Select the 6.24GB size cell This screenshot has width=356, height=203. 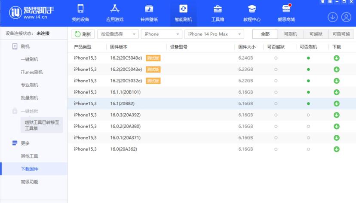coord(246,58)
